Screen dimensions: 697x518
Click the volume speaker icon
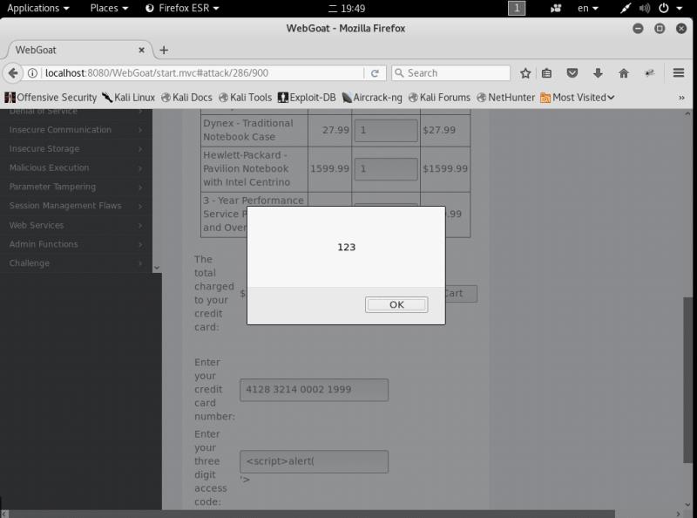pos(645,8)
